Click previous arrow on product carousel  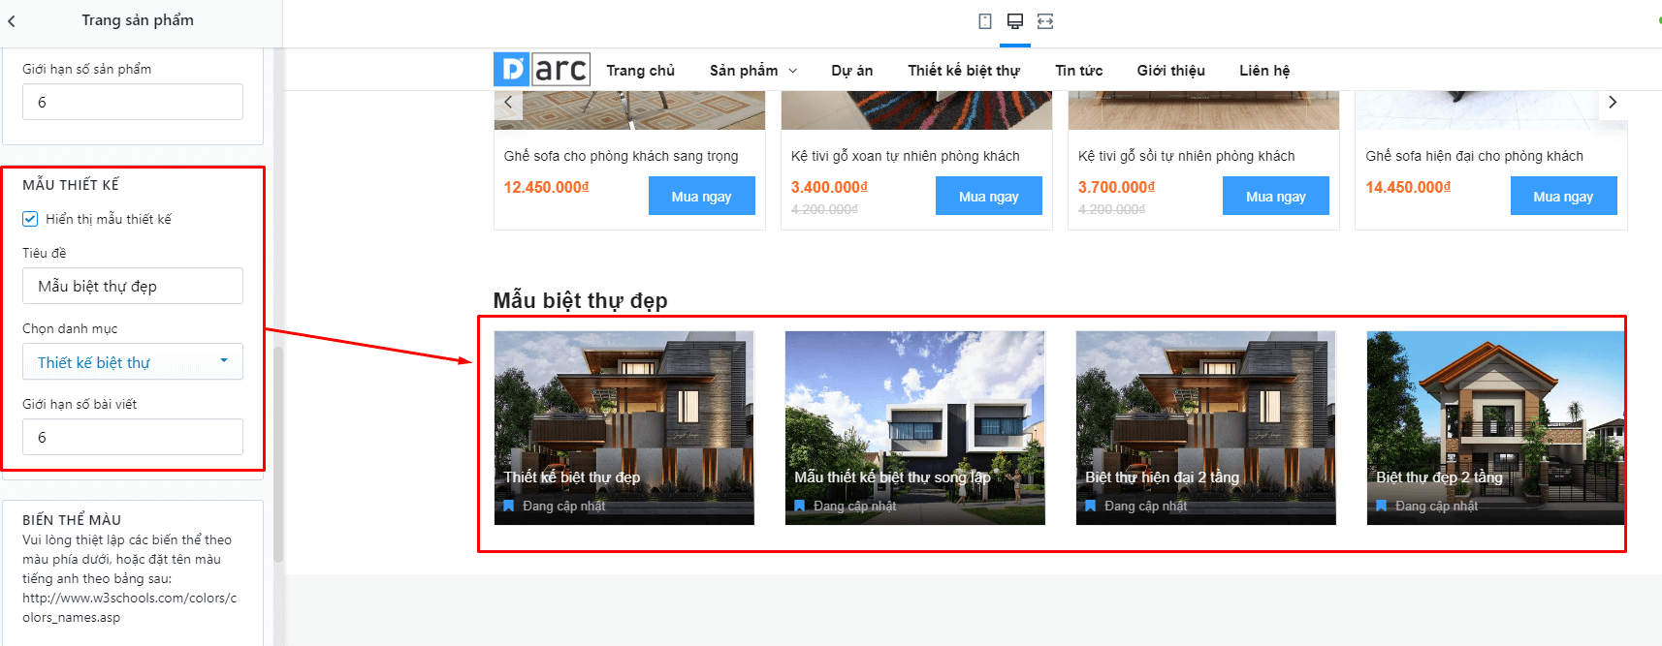tap(508, 102)
